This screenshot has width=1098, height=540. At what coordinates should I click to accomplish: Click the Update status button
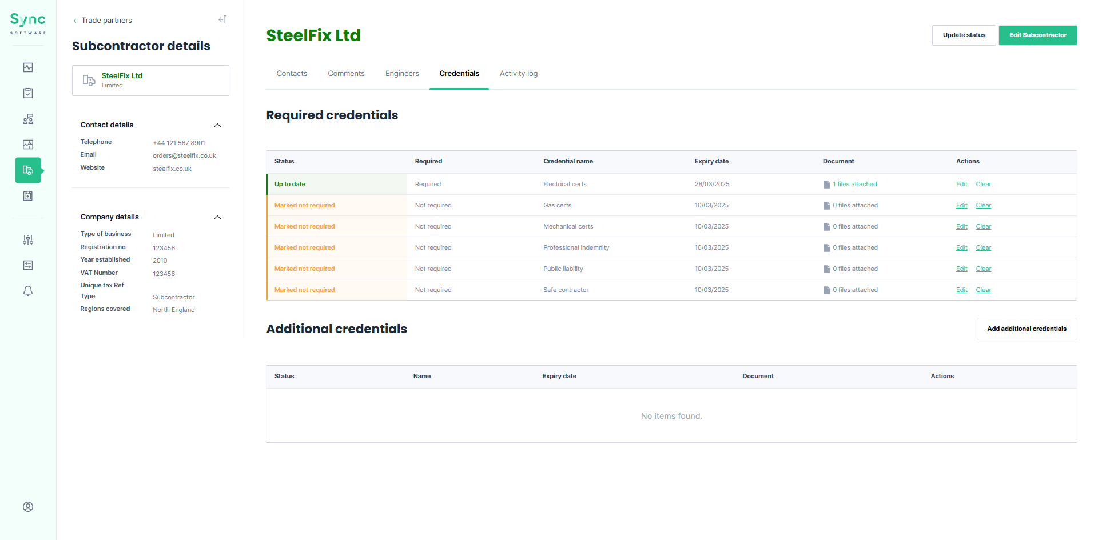[964, 35]
